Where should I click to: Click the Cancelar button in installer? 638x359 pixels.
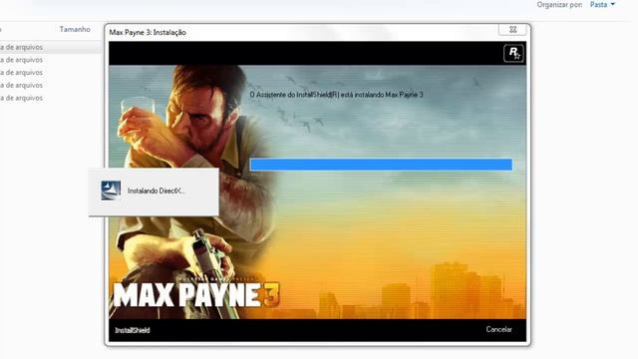pyautogui.click(x=498, y=329)
